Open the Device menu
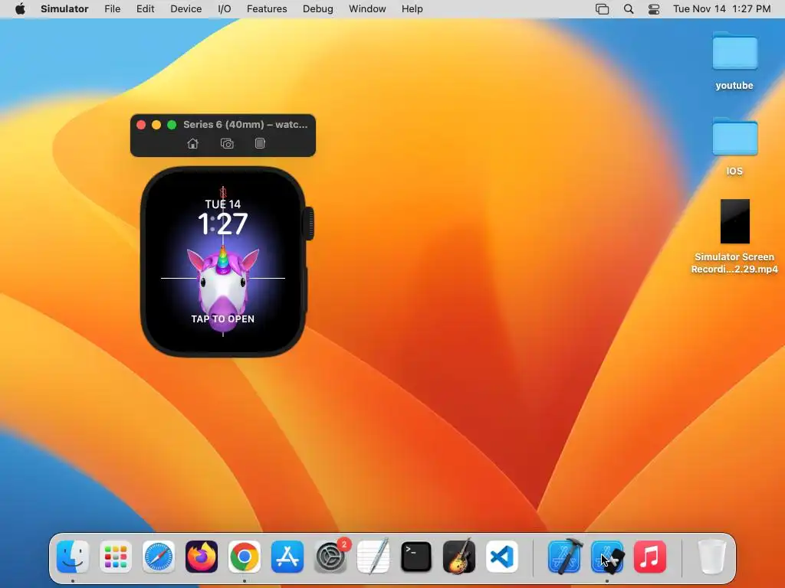Image resolution: width=785 pixels, height=588 pixels. coord(186,9)
